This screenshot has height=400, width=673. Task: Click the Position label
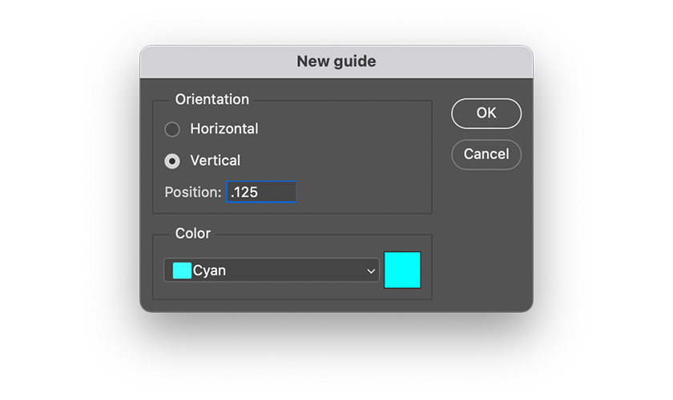[192, 192]
